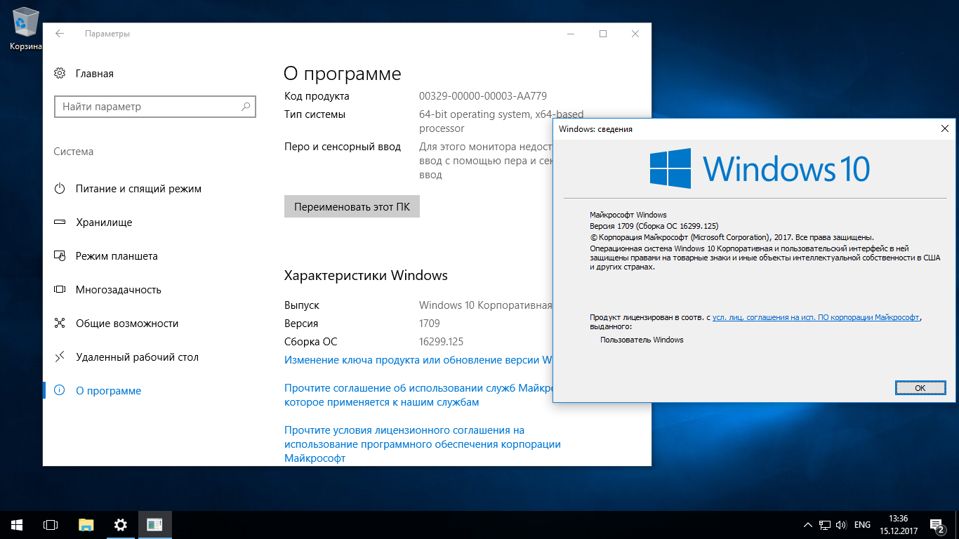Viewport: 959px width, 539px height.
Task: Switch to Settings app in the taskbar
Action: tap(121, 525)
